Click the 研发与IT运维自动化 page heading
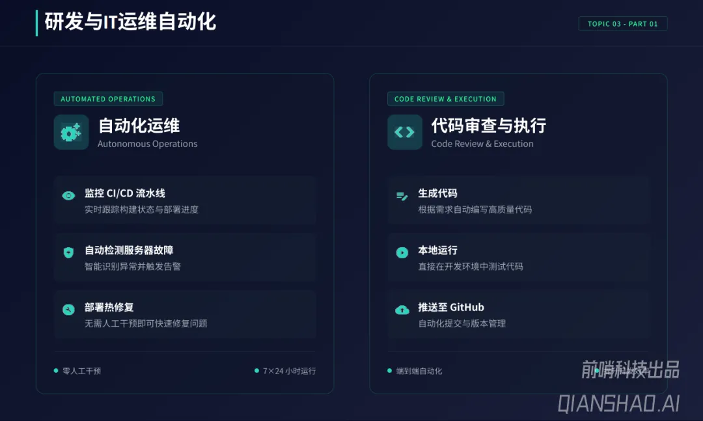The image size is (703, 421). (130, 22)
